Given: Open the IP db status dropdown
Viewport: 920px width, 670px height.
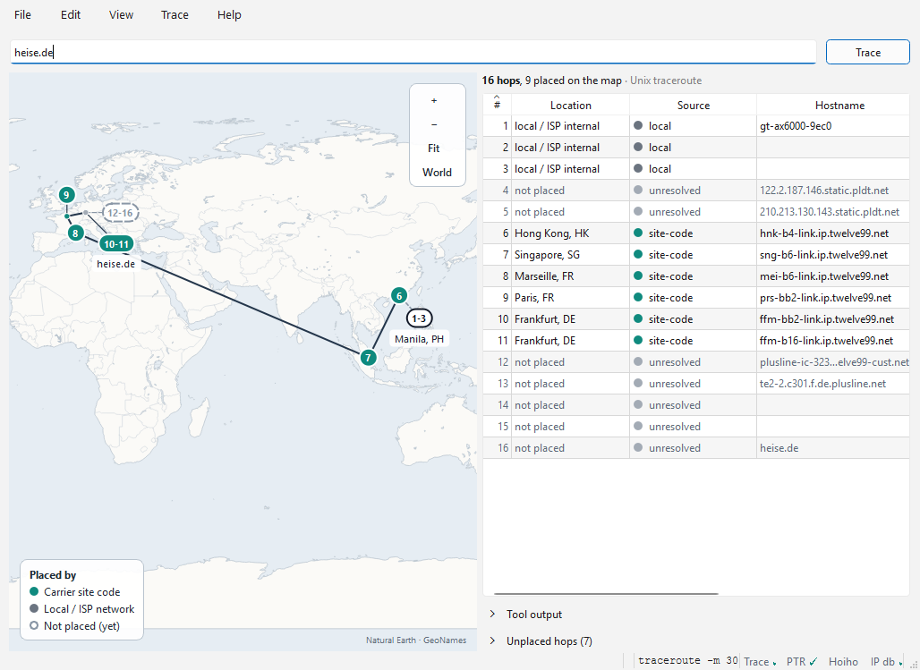Looking at the screenshot, I should (x=886, y=661).
